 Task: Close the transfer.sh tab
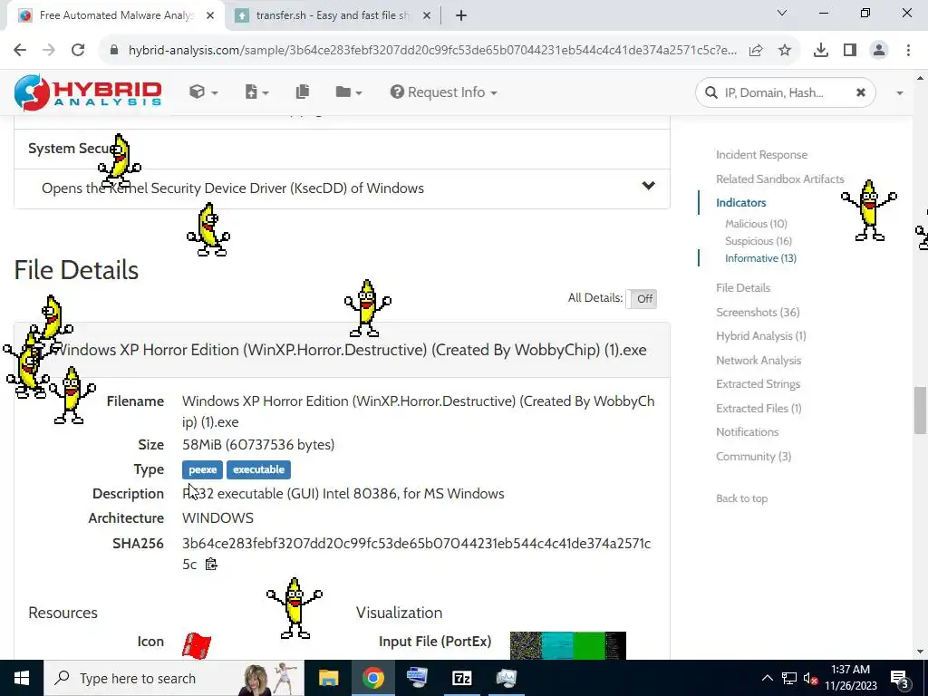pyautogui.click(x=426, y=15)
